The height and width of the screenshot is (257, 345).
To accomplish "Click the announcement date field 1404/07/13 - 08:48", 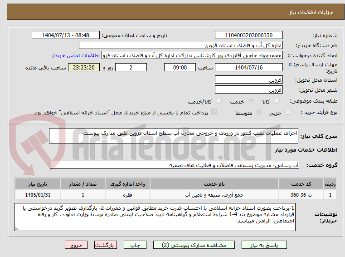I will pos(66,35).
